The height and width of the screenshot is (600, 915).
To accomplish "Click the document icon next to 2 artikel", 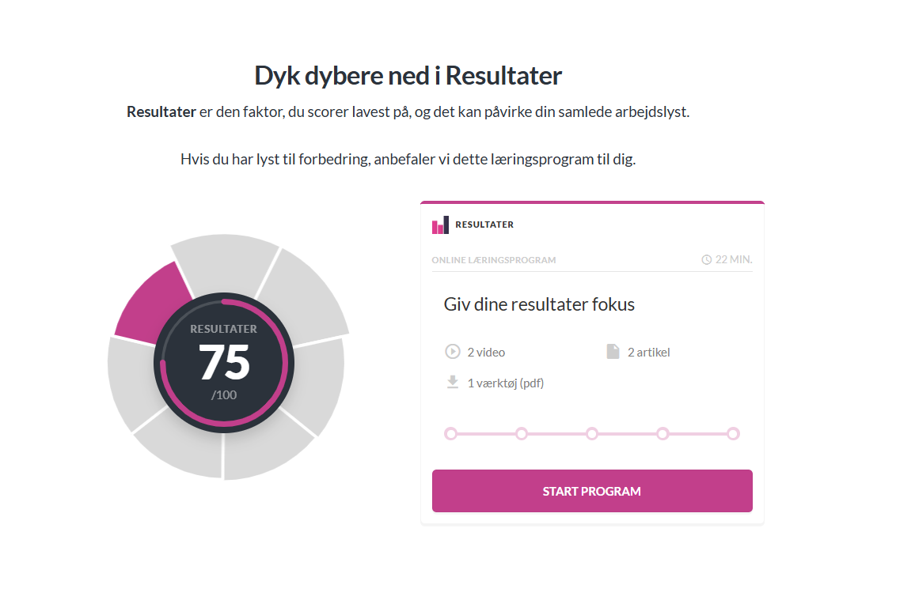I will coord(613,351).
